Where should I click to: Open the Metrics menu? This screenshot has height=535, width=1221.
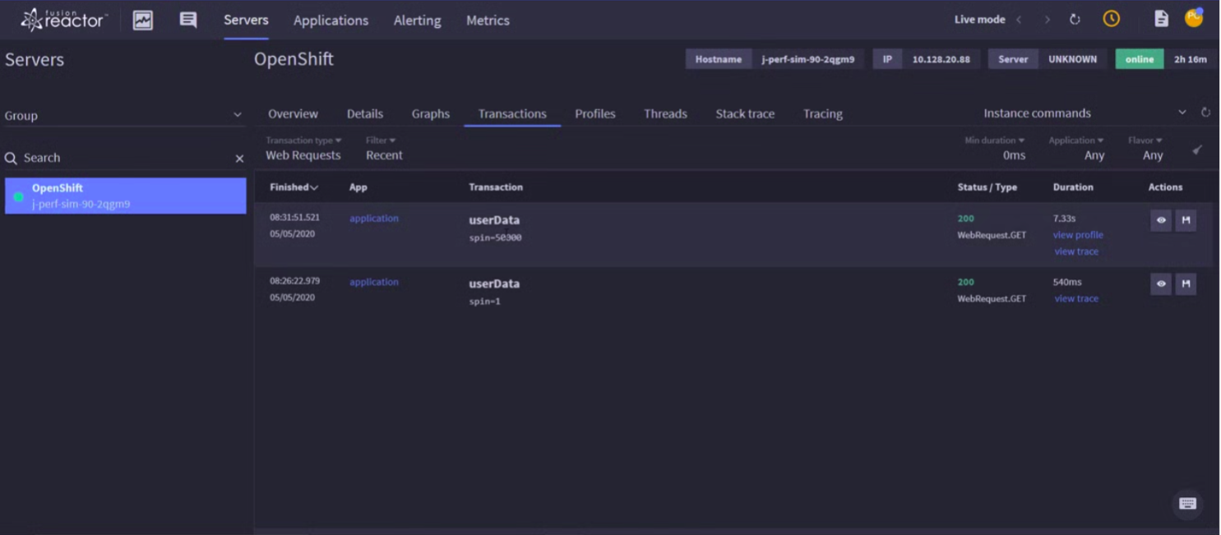488,21
